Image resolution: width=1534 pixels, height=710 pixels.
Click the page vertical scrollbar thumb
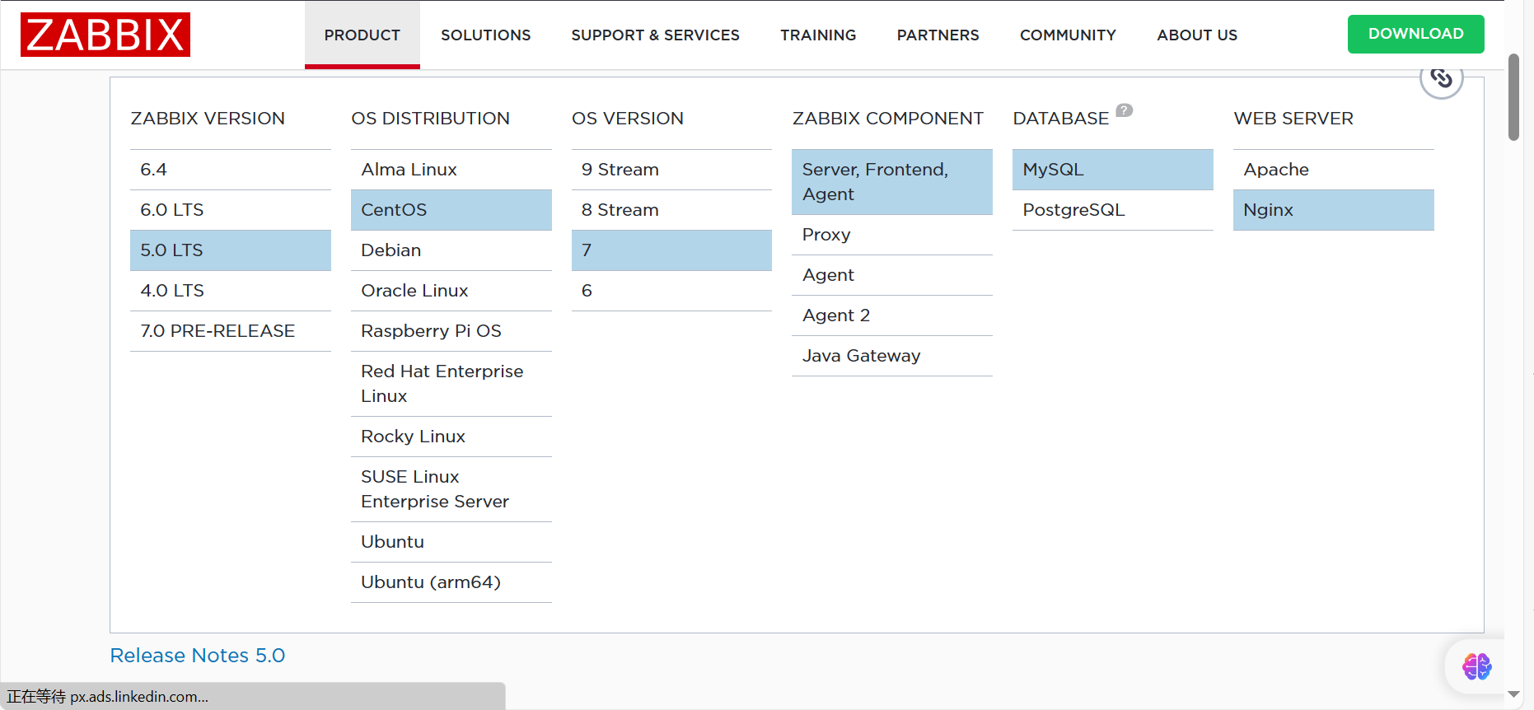pos(1513,97)
